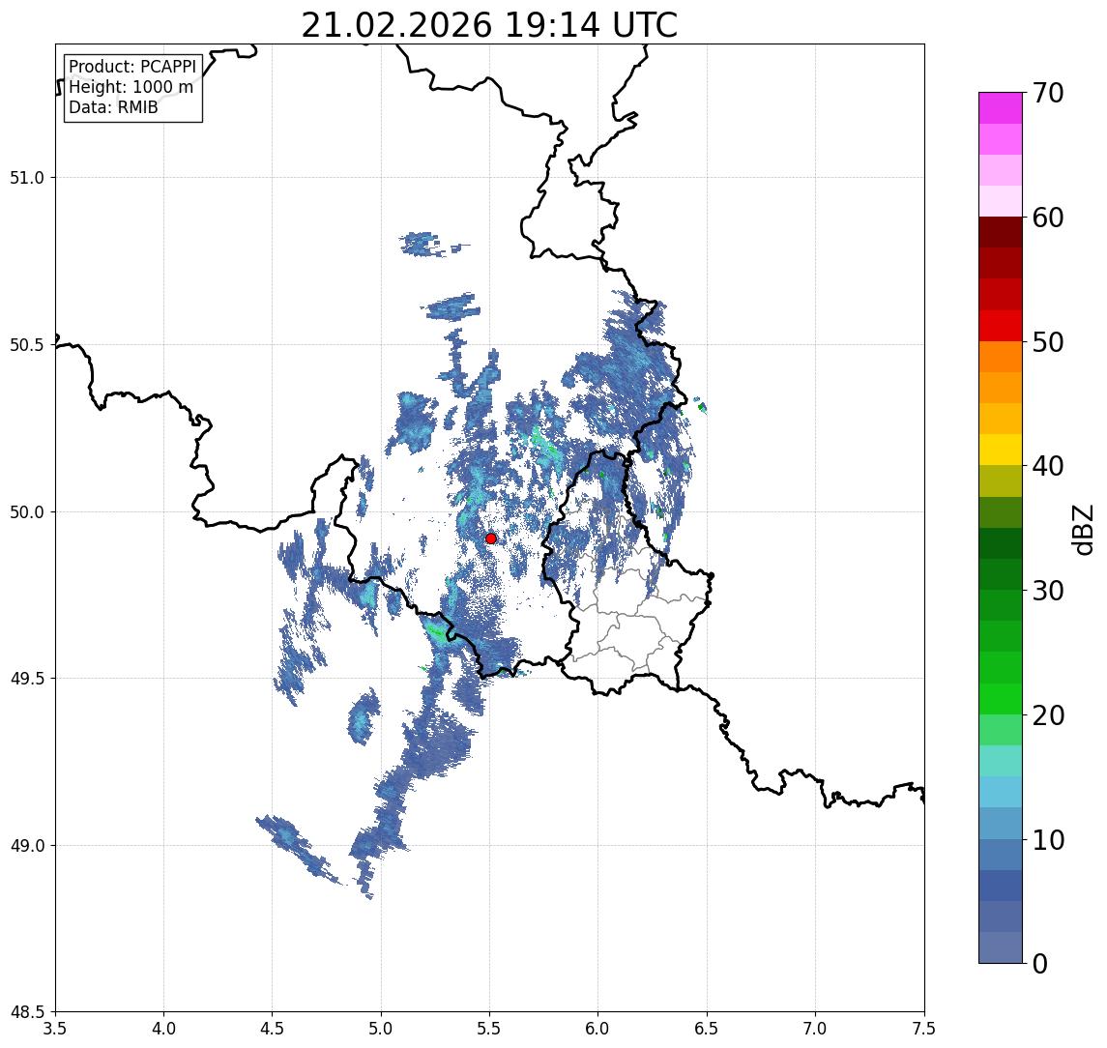Click the latitude axis label 48.5

[x=26, y=1012]
